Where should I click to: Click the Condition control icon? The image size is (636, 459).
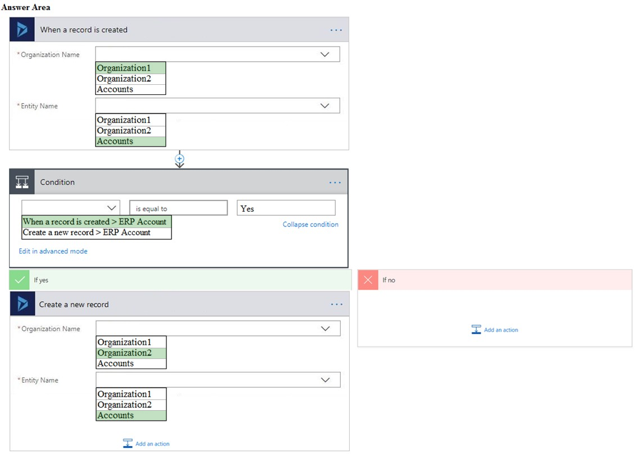pos(22,182)
